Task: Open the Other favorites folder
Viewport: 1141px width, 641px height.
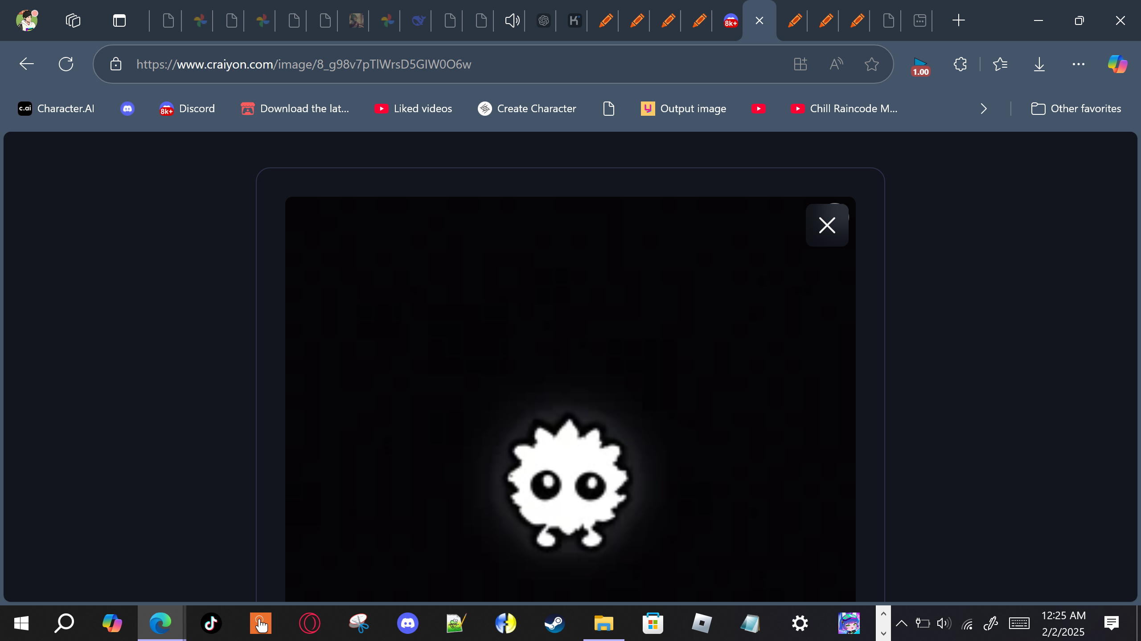Action: click(x=1076, y=109)
